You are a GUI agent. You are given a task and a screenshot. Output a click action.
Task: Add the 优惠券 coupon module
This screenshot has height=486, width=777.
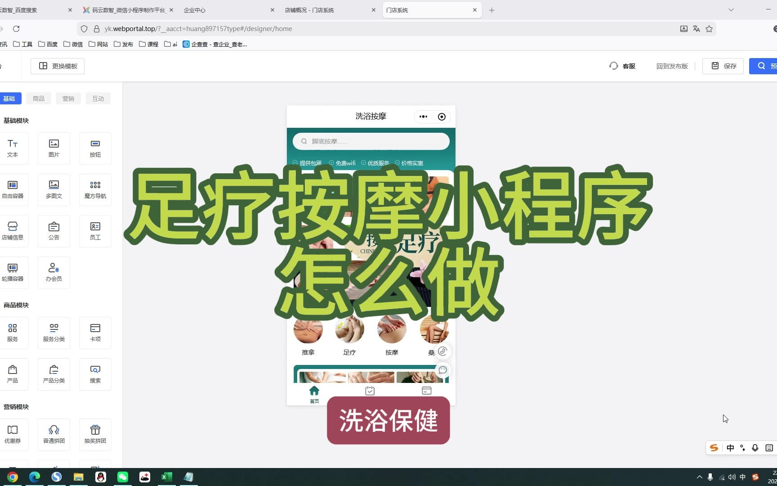[x=13, y=435]
